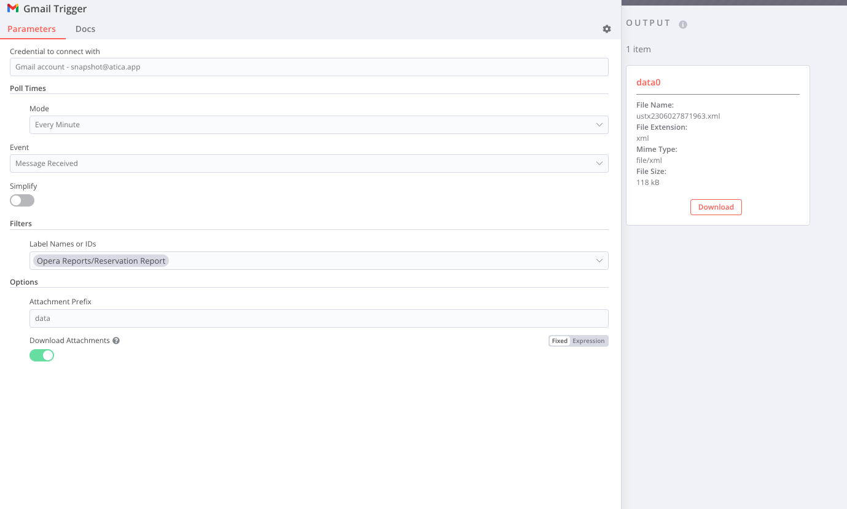The image size is (847, 509).
Task: Click the Output info icon
Action: (x=683, y=25)
